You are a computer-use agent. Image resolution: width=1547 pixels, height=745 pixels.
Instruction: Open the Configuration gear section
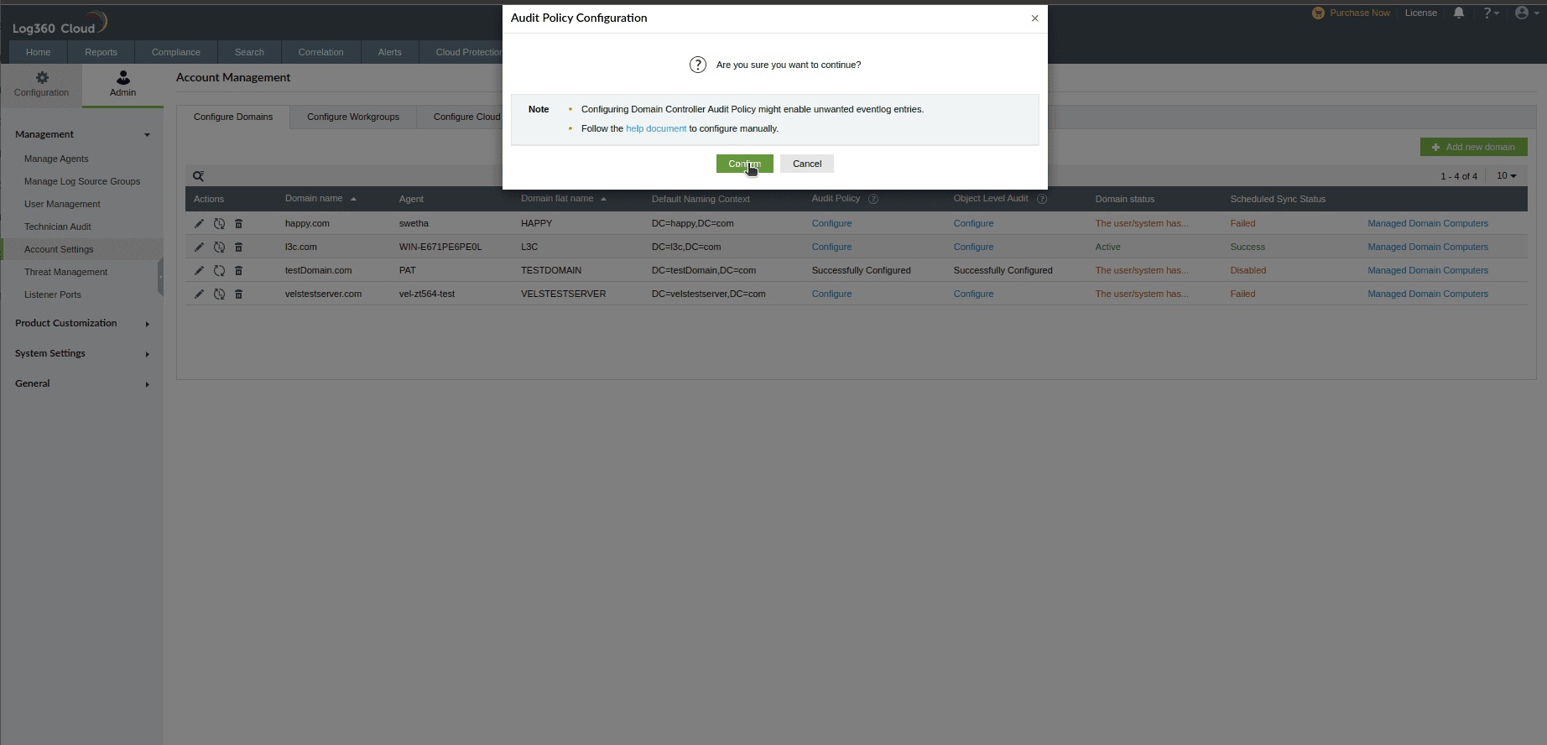click(41, 85)
